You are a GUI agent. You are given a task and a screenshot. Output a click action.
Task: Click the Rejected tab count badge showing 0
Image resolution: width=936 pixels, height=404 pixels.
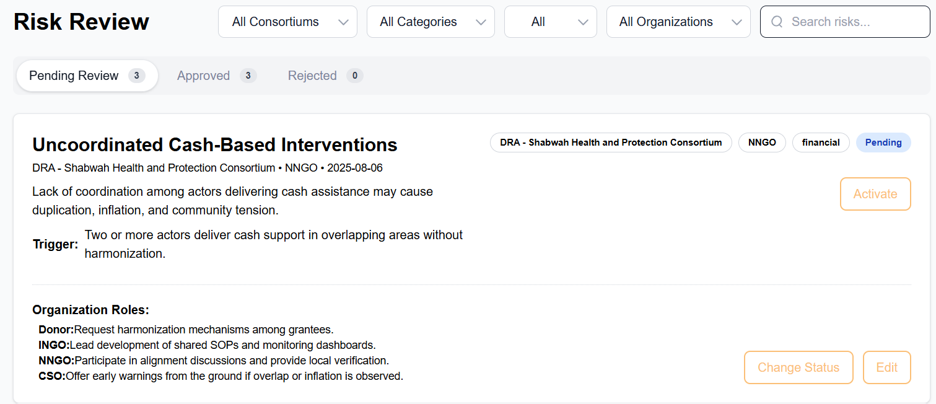354,76
